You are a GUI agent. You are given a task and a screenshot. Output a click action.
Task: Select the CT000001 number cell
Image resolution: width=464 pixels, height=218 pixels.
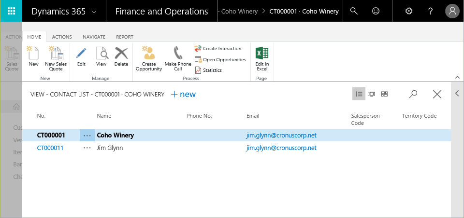point(51,136)
